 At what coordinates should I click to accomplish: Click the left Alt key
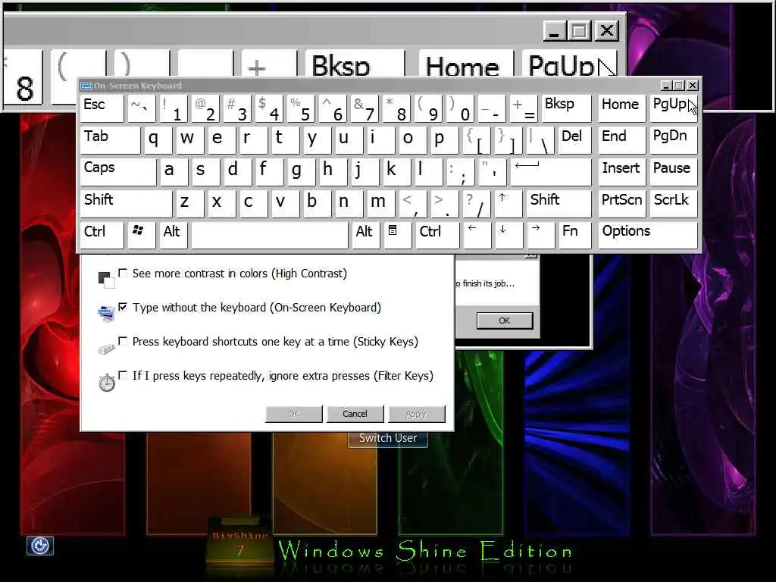[174, 235]
